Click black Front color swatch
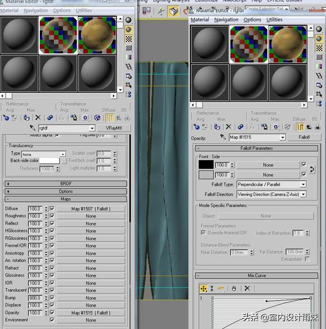 click(206, 165)
